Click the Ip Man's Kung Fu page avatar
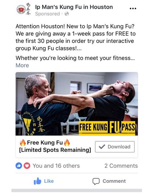153x195 pixels. (x=24, y=9)
